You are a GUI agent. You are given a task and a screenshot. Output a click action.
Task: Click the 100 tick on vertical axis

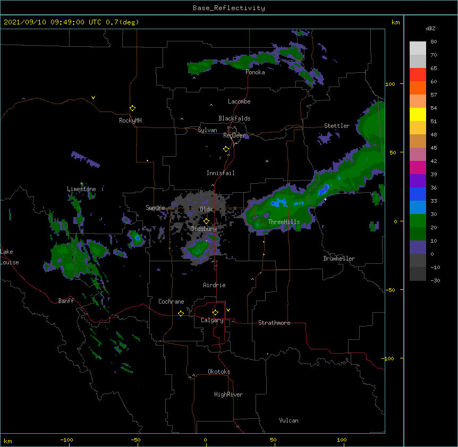[x=390, y=84]
